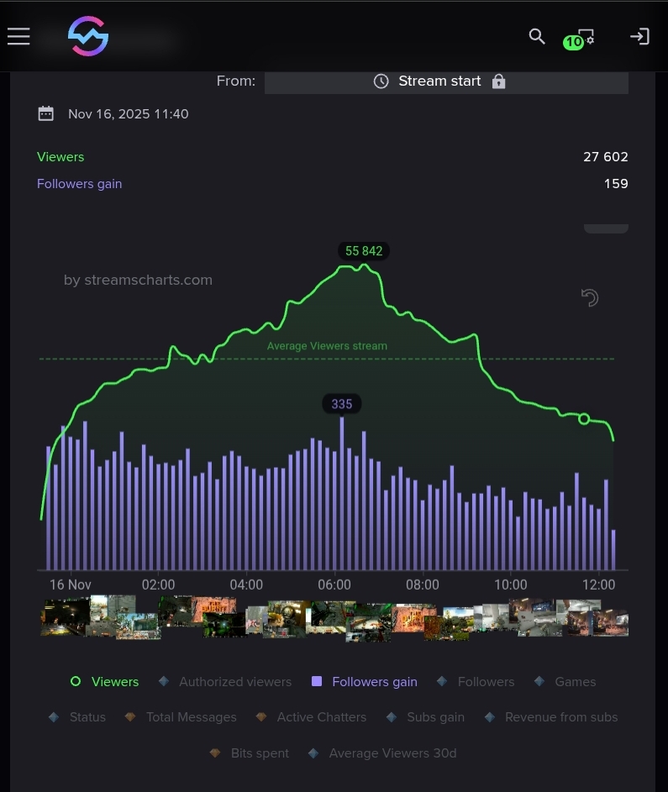
Task: Click first stream thumbnail under 16 Nov
Action: tap(66, 616)
